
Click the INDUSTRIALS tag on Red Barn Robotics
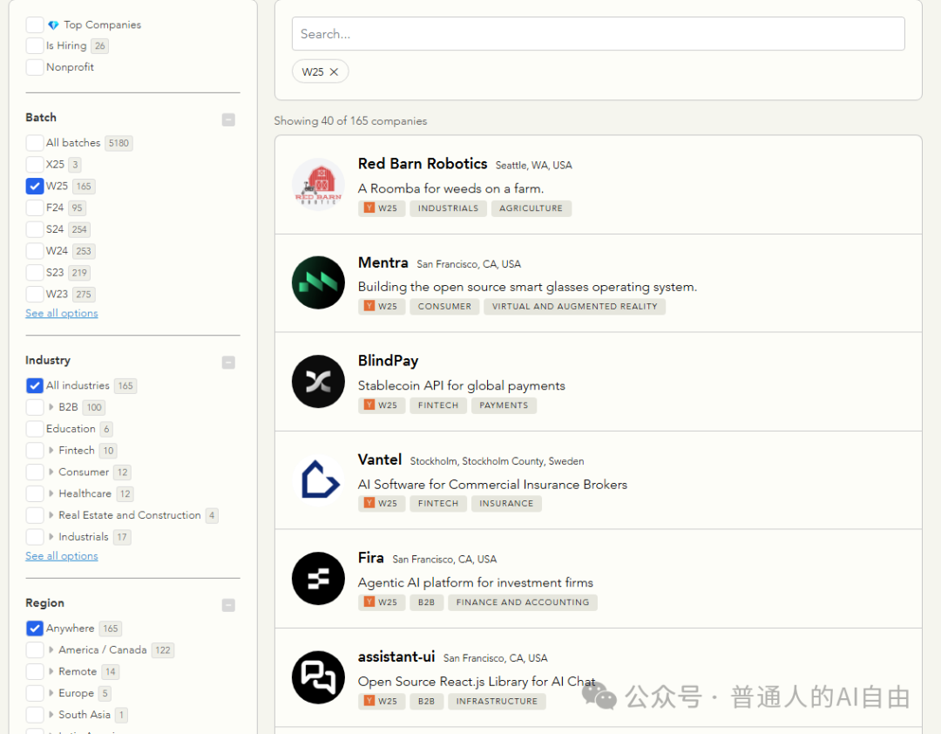click(449, 208)
